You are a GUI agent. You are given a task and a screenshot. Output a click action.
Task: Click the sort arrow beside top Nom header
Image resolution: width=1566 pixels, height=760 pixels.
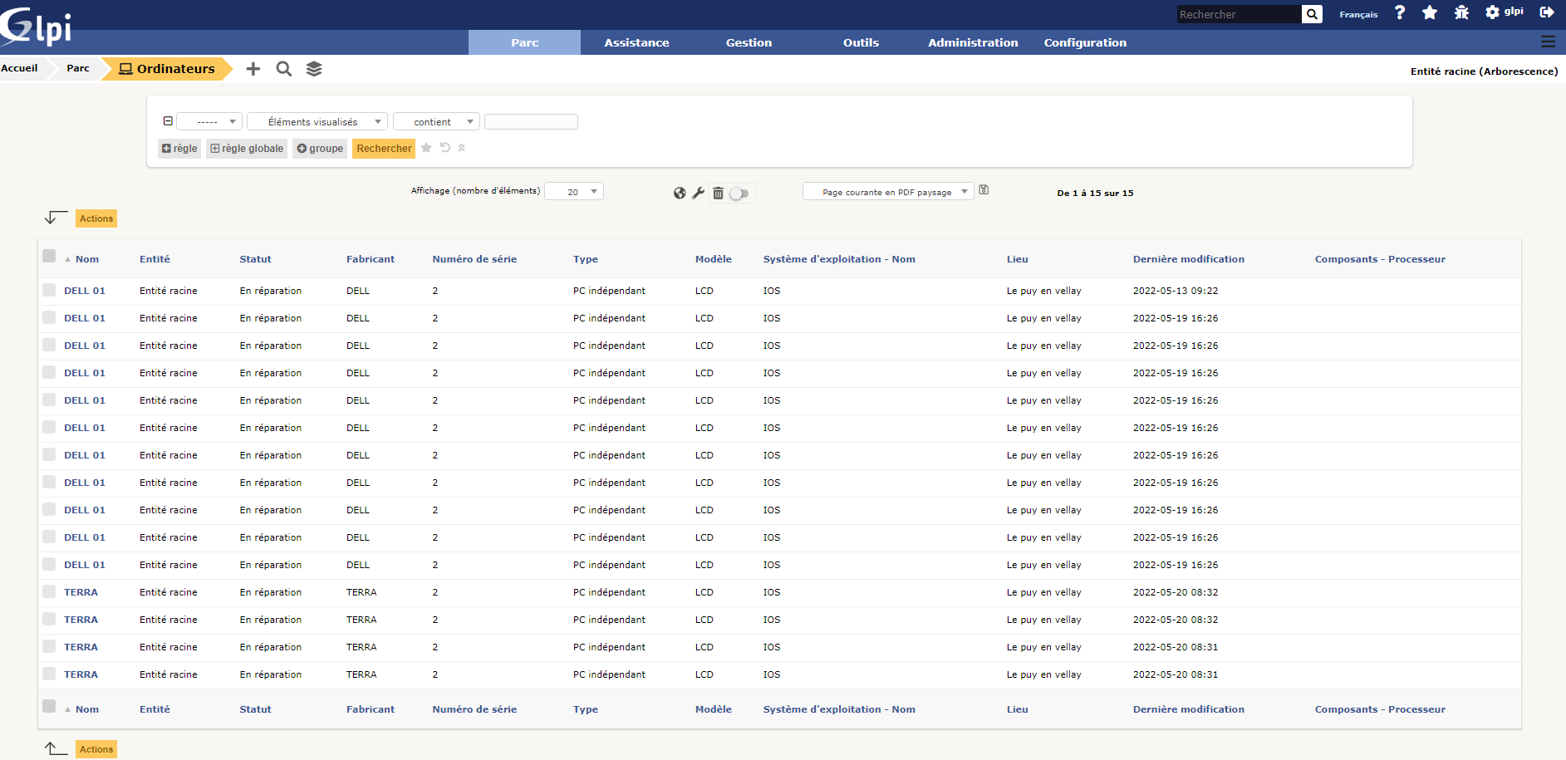(x=68, y=259)
